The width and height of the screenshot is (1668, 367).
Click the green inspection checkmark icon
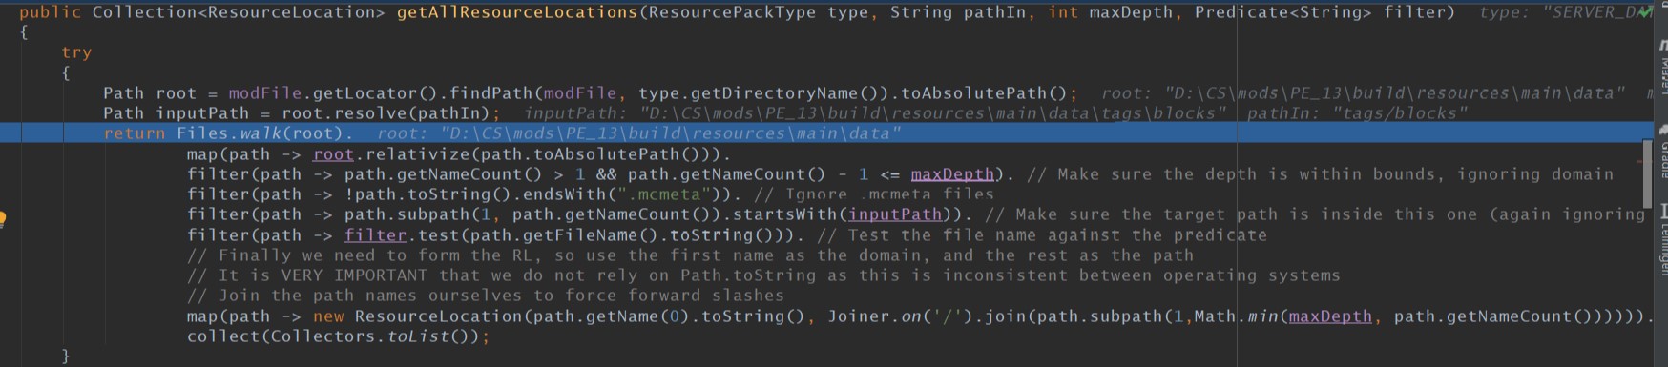[x=1645, y=11]
